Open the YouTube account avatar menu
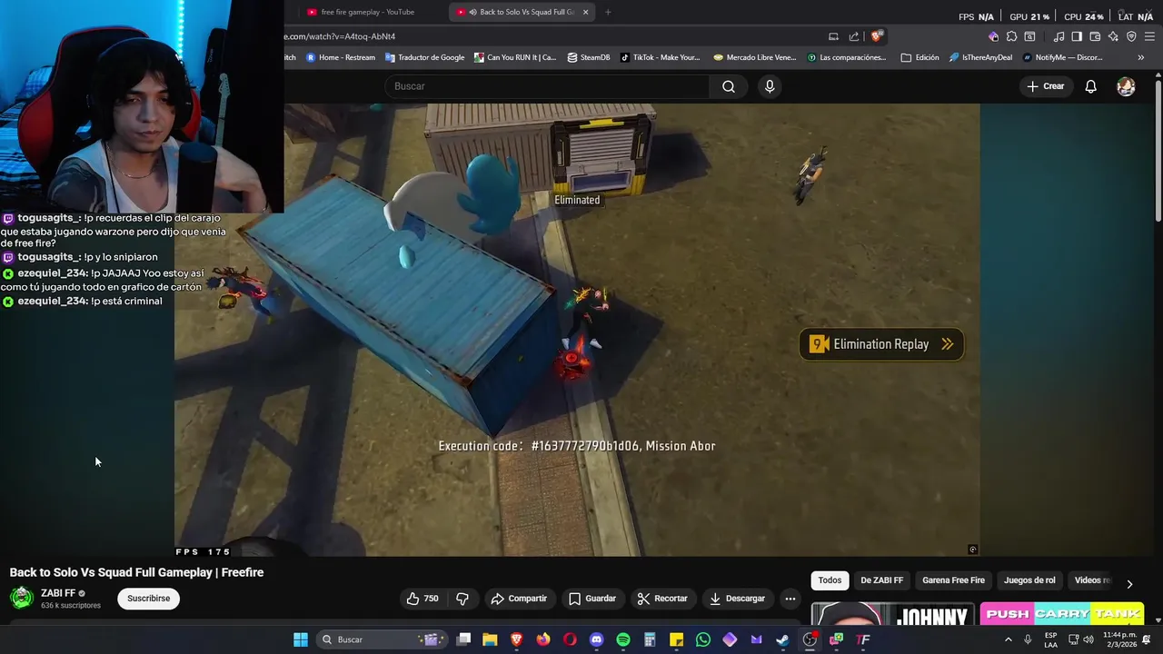 (1126, 86)
